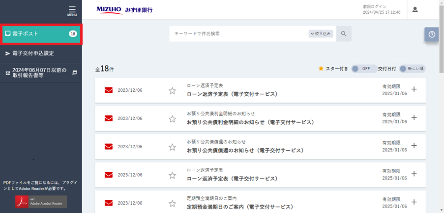This screenshot has width=444, height=213.
Task: Open お預り公共債利金明細のお知らせ(電子交付サービス) title
Action: click(x=251, y=122)
